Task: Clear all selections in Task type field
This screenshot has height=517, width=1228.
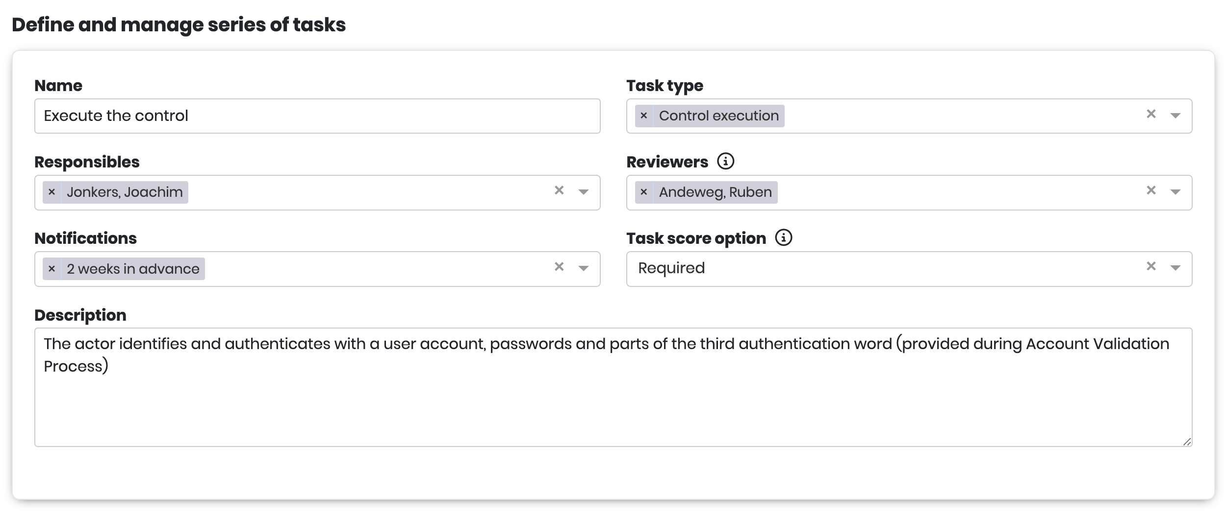Action: point(1151,114)
